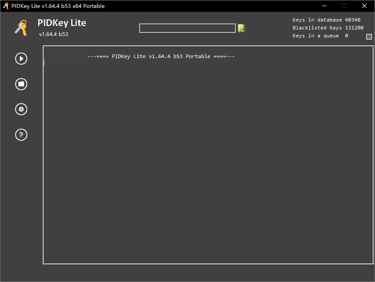Click the folder import icon beside the search box

tap(241, 28)
